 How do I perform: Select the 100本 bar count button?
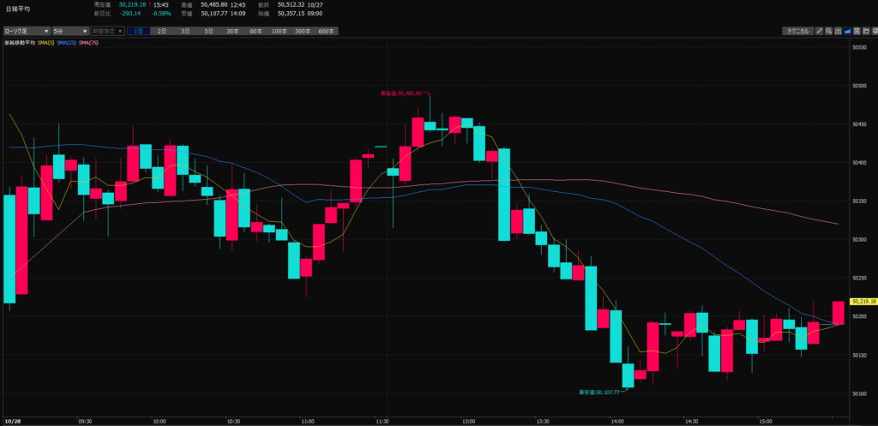click(279, 31)
